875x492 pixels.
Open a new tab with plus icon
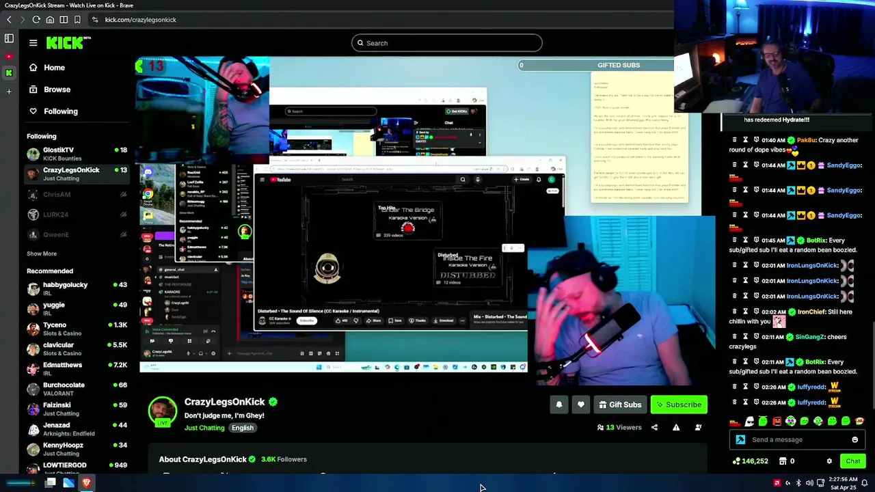[9, 91]
